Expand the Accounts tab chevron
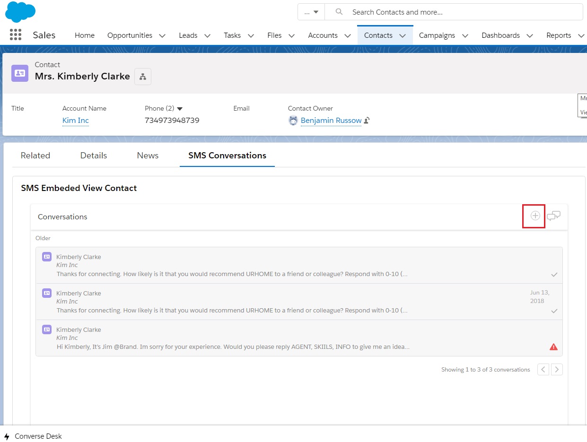The image size is (587, 442). tap(348, 35)
